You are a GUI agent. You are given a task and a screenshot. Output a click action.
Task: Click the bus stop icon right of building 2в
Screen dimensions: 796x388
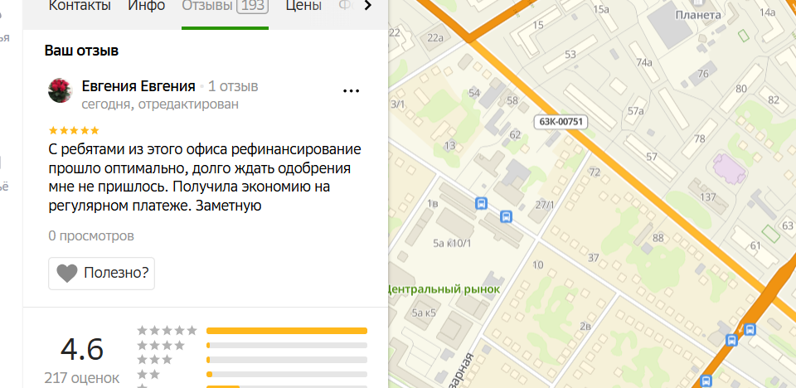pos(731,340)
